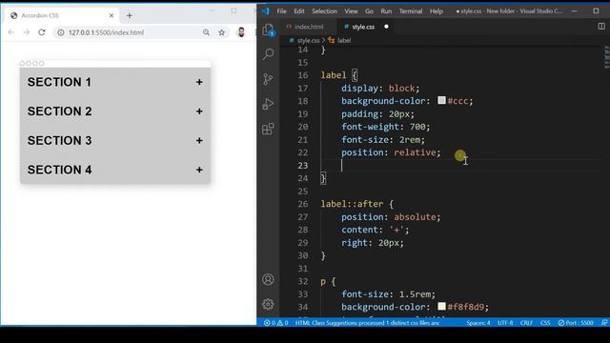Open the Help menu

coord(437,11)
